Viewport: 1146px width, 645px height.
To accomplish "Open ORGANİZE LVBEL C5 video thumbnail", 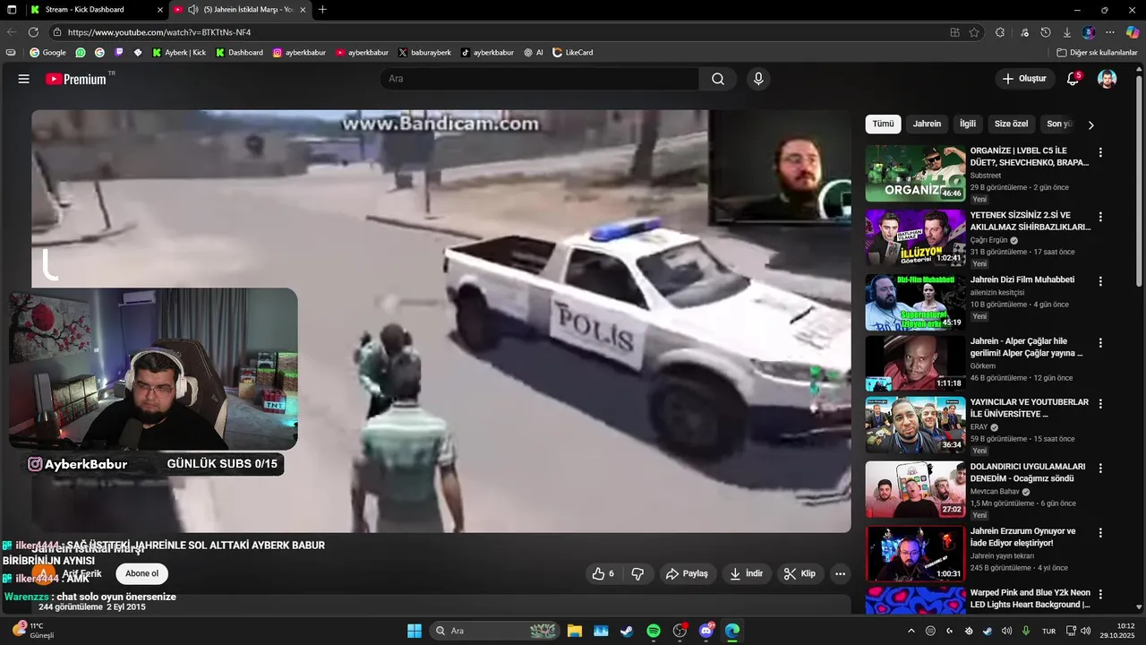I will (x=915, y=173).
